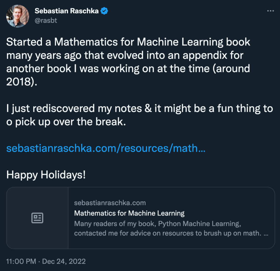Click the ellipsis at card description end
Screen dimensions: 280x271
266,233
